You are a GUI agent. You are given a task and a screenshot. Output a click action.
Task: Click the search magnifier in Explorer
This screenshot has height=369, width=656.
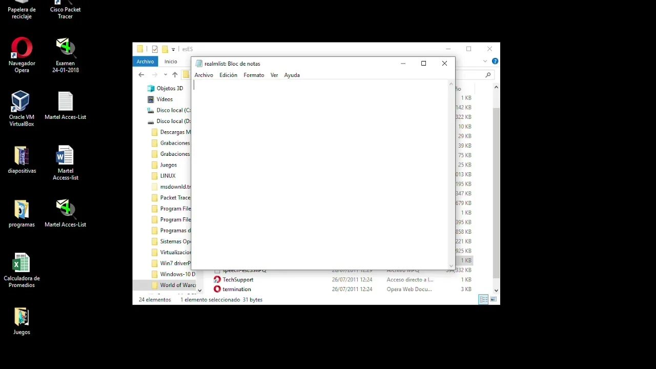pyautogui.click(x=488, y=75)
